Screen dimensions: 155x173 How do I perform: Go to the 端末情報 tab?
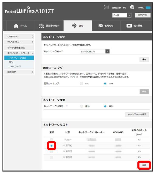coord(135,26)
